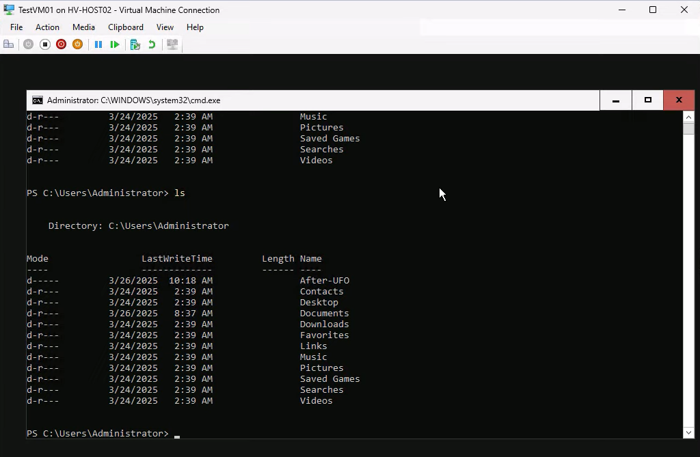Click the Mode column header

(x=38, y=258)
